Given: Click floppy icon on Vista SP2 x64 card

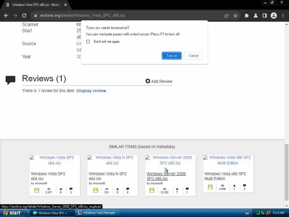Looking at the screenshot, I should [37, 190].
